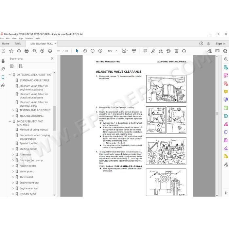Open Protect shield tool in right pane

click(x=226, y=132)
